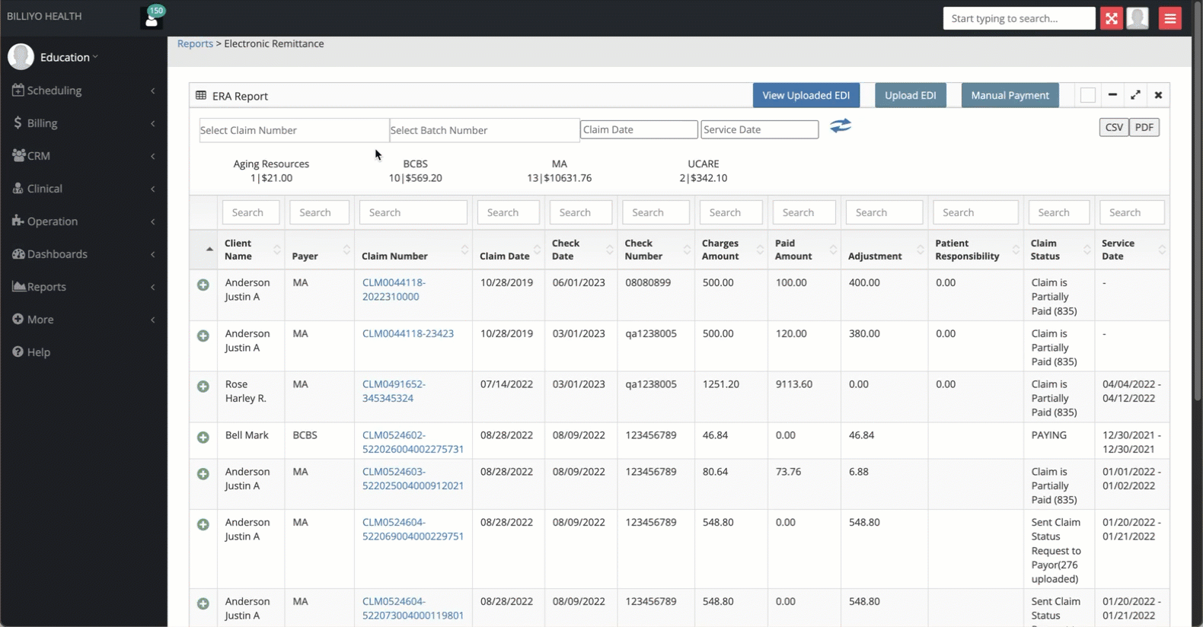Open the notifications icon with 150 badge

click(x=152, y=18)
